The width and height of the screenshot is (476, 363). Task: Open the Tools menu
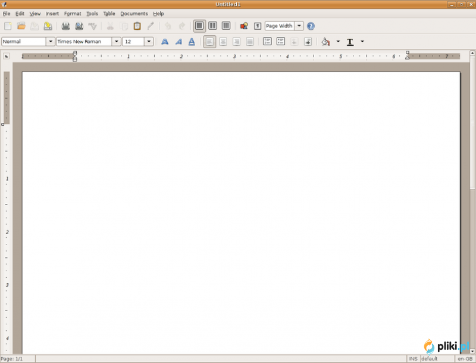click(x=92, y=14)
